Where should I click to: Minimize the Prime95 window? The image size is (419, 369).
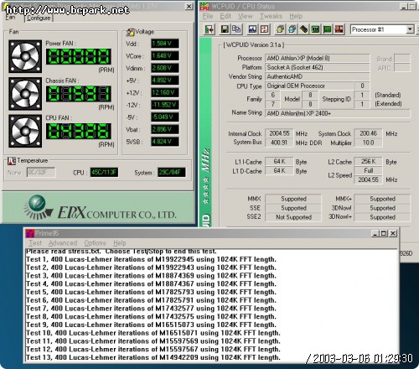click(376, 233)
